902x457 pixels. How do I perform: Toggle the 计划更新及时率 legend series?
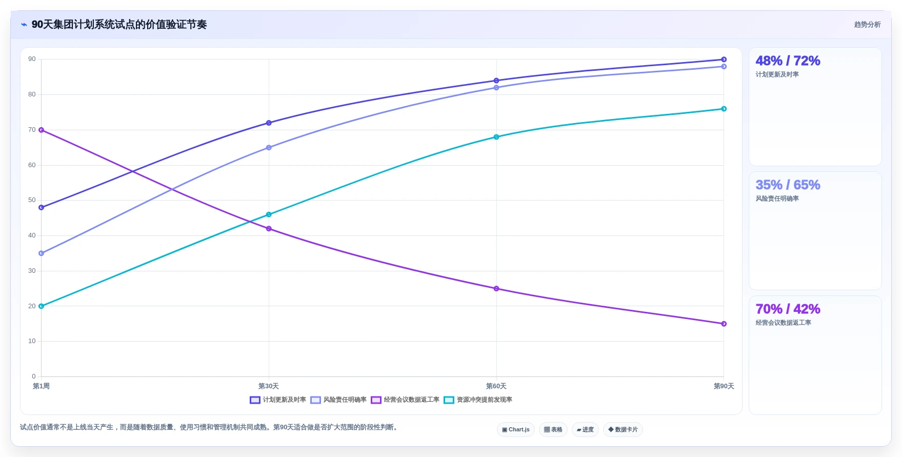coord(278,400)
